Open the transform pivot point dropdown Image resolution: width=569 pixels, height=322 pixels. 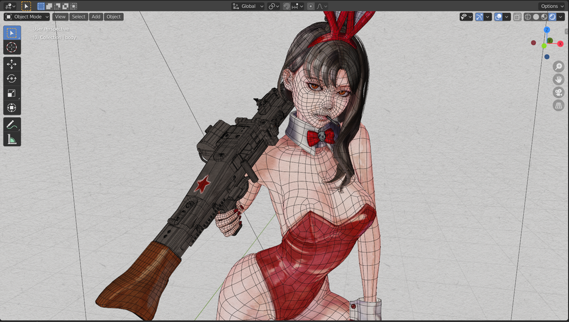coord(273,6)
